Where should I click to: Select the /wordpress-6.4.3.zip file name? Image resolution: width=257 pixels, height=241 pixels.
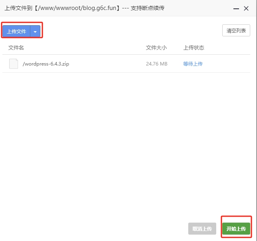pos(46,64)
